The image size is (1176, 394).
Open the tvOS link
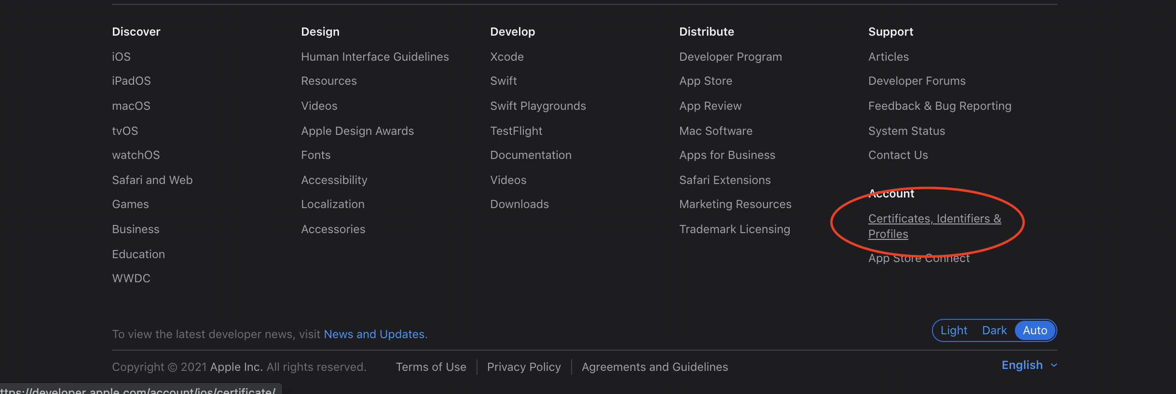(x=125, y=131)
